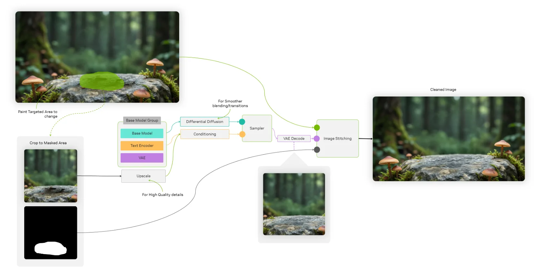Click the Image Stitching node
The width and height of the screenshot is (534, 277).
tap(338, 138)
